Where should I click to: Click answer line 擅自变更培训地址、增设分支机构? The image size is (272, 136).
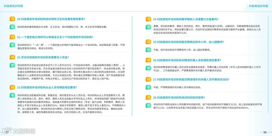[x=36, y=48]
